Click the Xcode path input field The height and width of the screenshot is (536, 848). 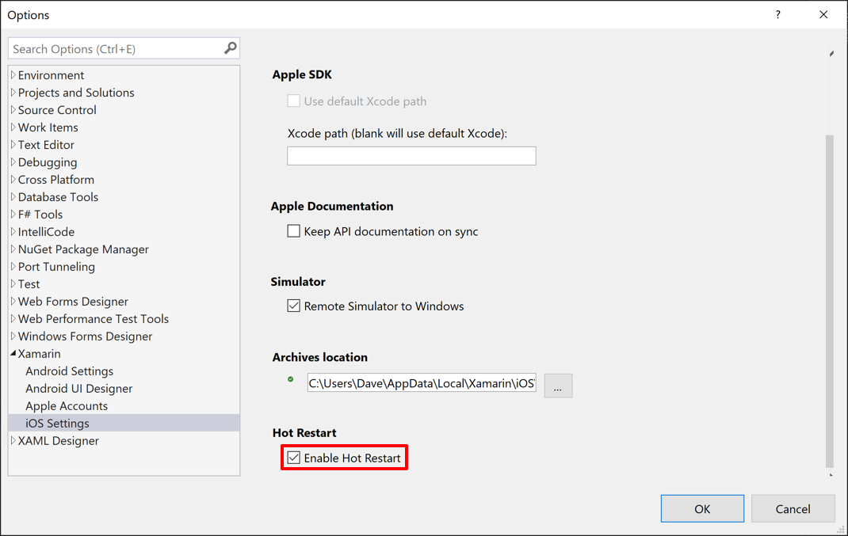point(411,155)
